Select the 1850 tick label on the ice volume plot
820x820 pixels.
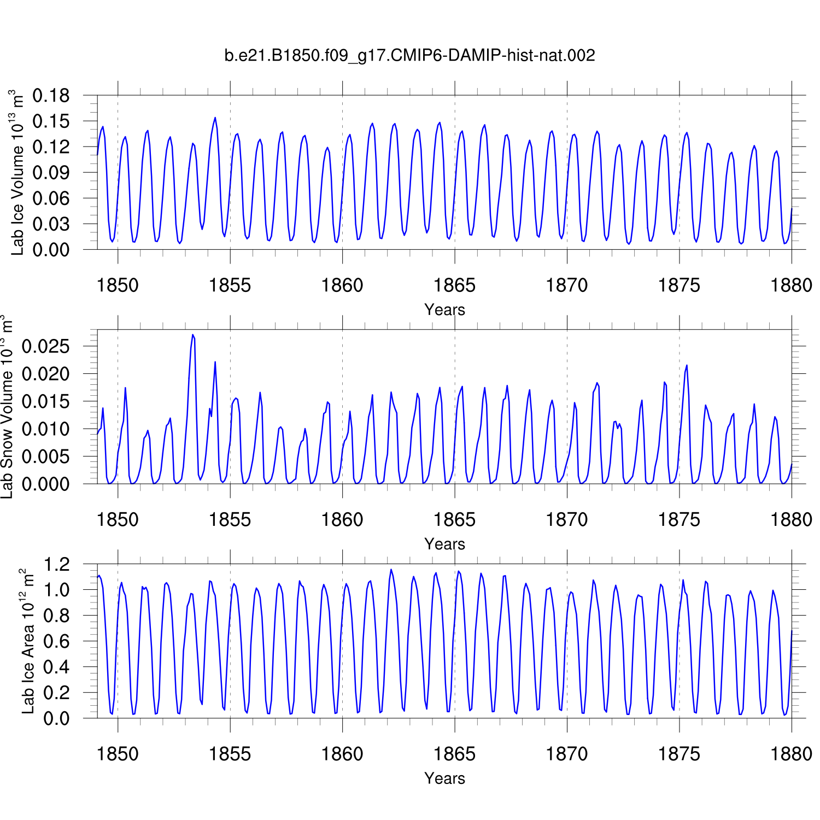click(118, 285)
